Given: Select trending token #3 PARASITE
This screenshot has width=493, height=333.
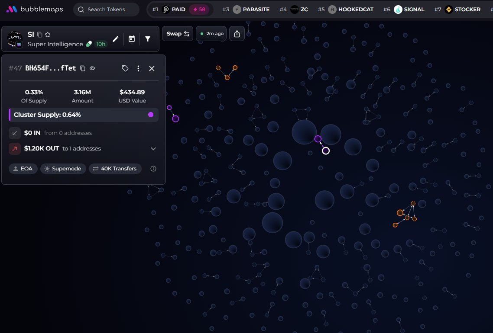Looking at the screenshot, I should pos(246,10).
